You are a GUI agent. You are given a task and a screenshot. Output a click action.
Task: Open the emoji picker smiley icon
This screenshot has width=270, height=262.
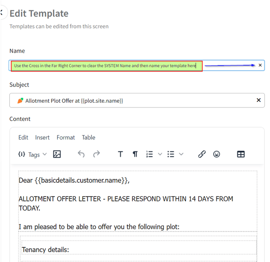[217, 154]
